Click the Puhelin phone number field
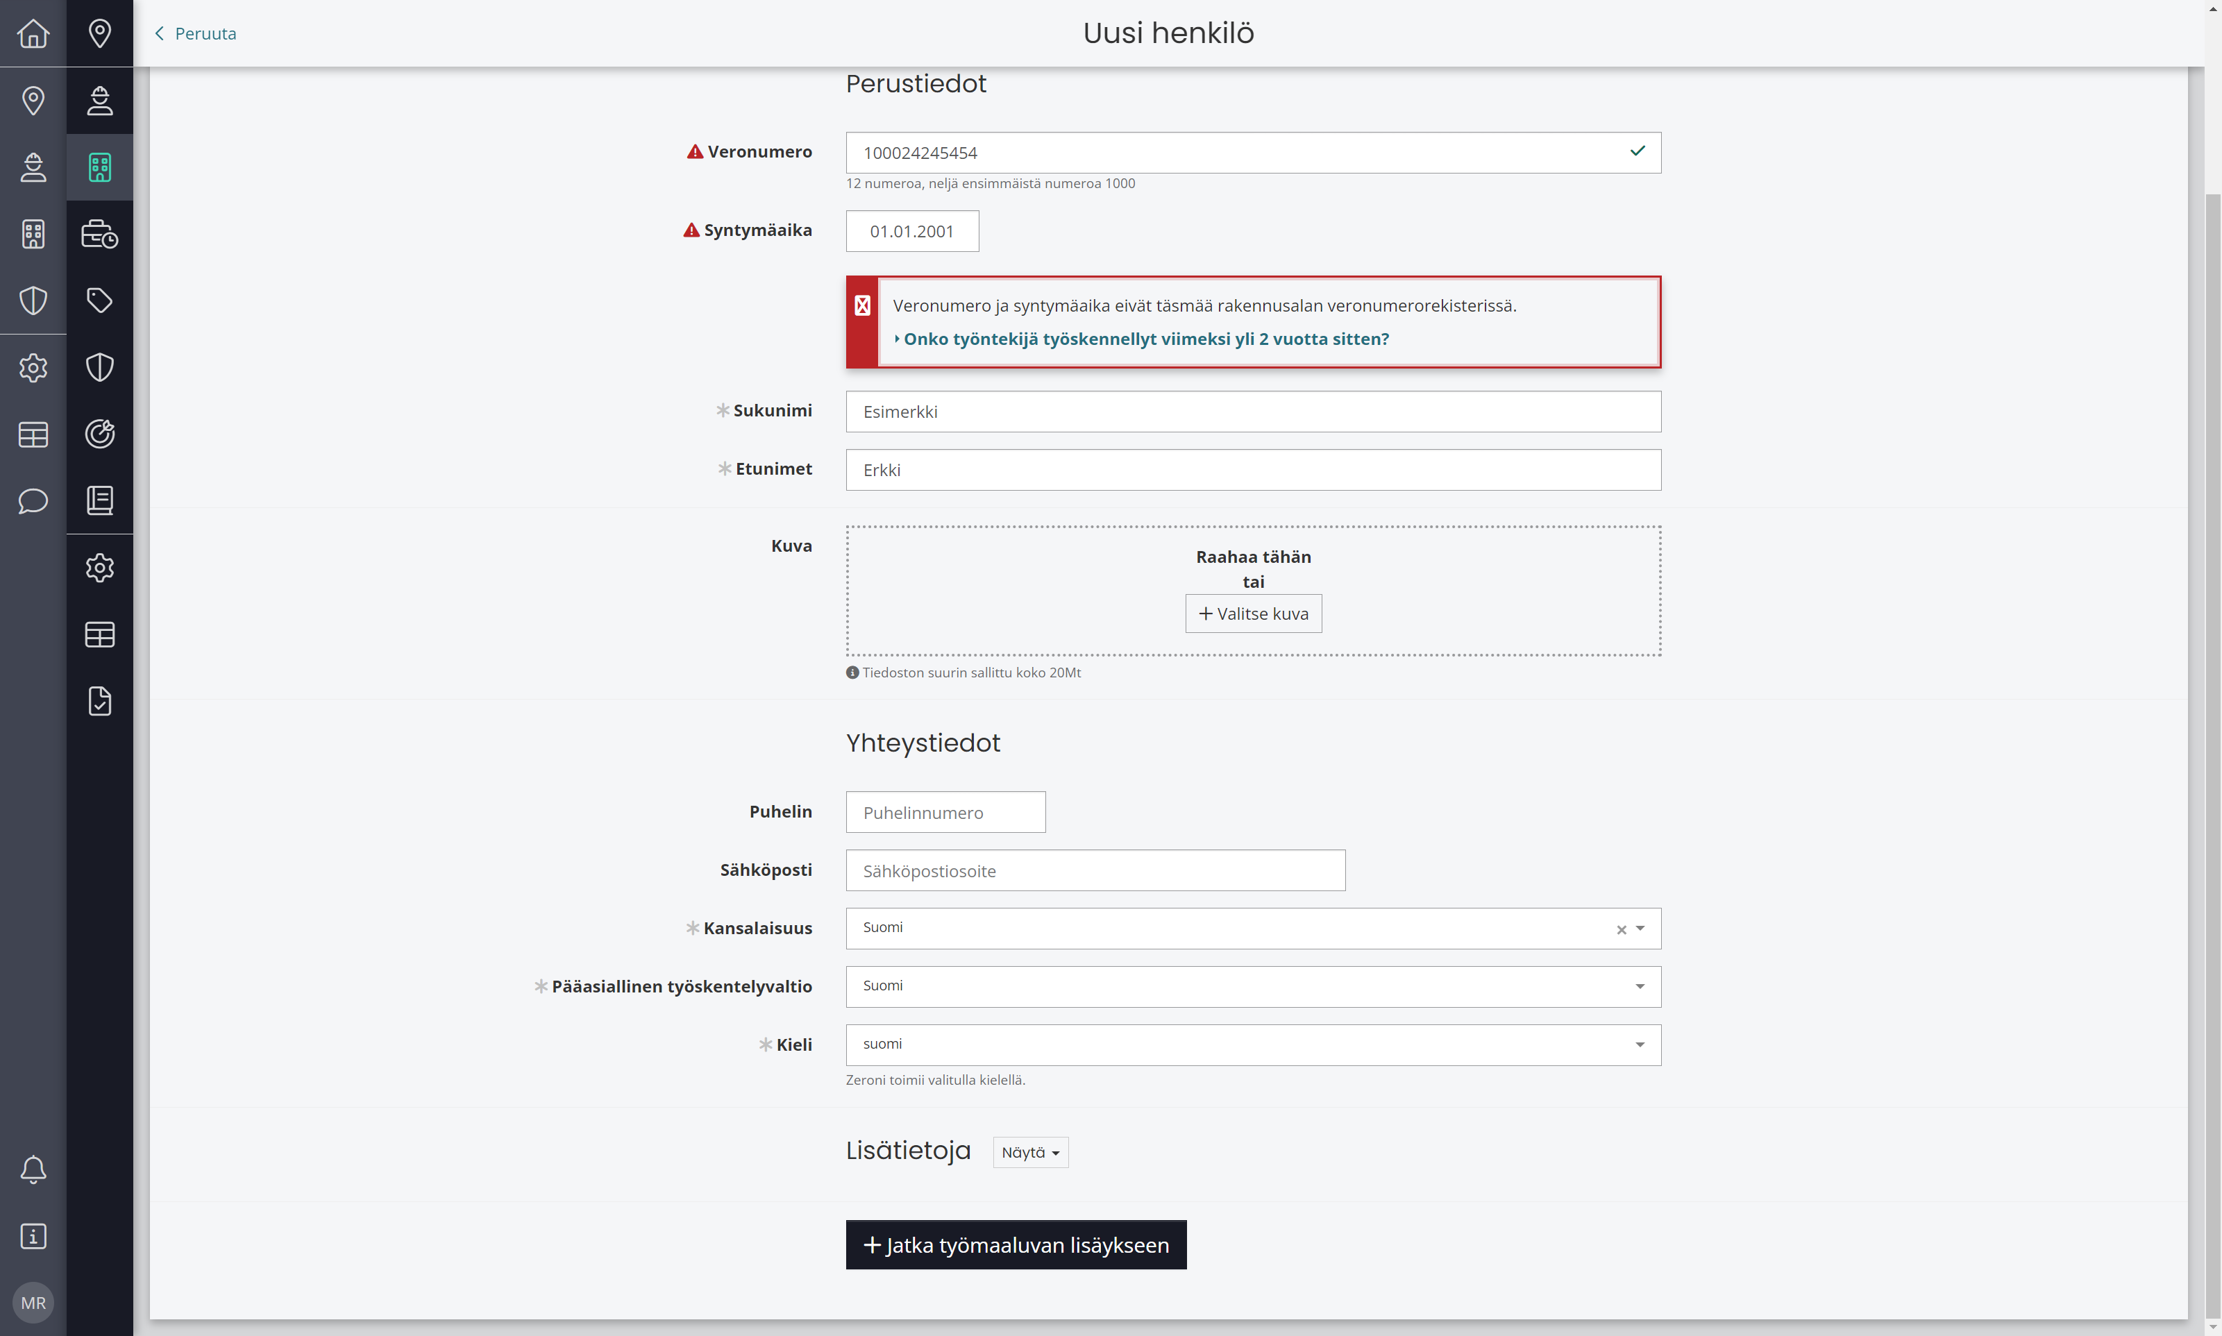 point(945,812)
